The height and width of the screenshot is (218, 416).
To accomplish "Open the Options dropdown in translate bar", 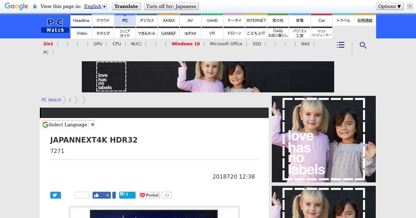I will pyautogui.click(x=390, y=6).
